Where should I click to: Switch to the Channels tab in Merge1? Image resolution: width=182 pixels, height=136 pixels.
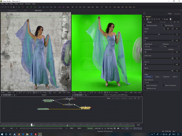pos(162,22)
